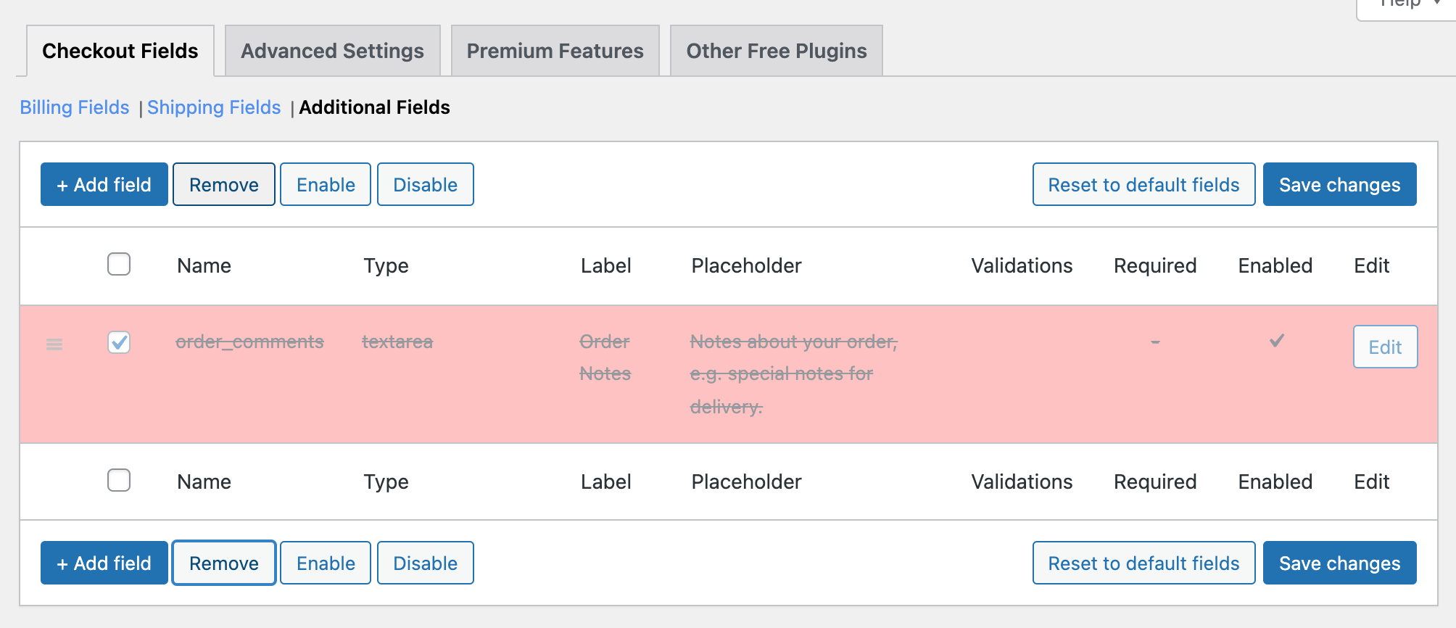Click the bottom Enable button
1456x628 pixels.
(x=326, y=563)
